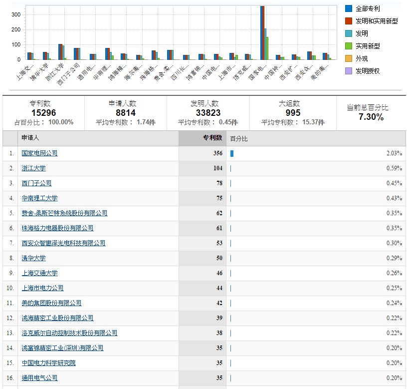This screenshot has width=408, height=389.
Task: Click patent count 356 for 国家电网公司
Action: (218, 153)
